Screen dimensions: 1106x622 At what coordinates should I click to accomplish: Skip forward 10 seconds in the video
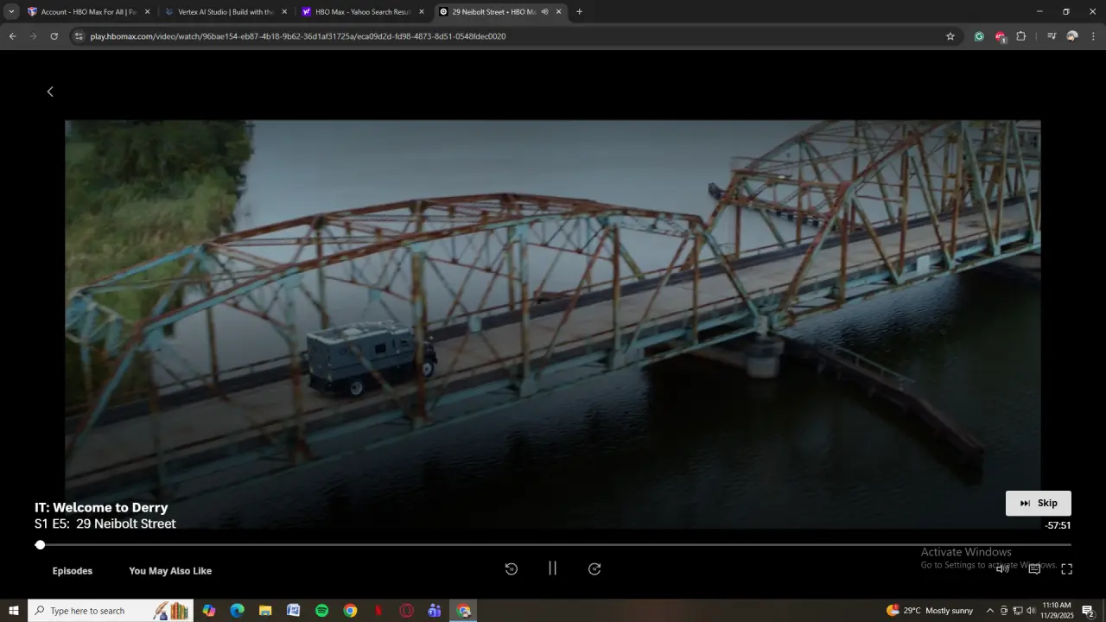pyautogui.click(x=594, y=568)
